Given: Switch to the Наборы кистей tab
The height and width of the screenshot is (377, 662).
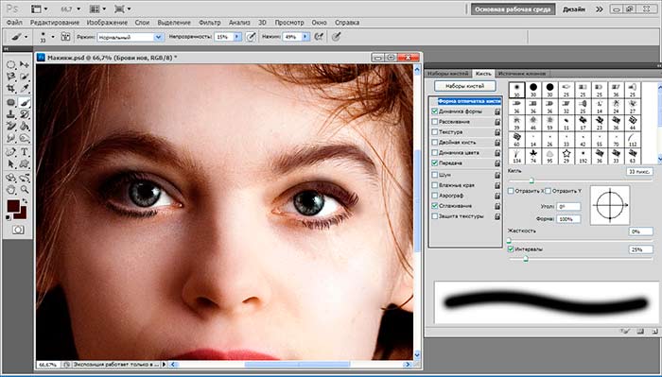Looking at the screenshot, I should click(x=448, y=74).
